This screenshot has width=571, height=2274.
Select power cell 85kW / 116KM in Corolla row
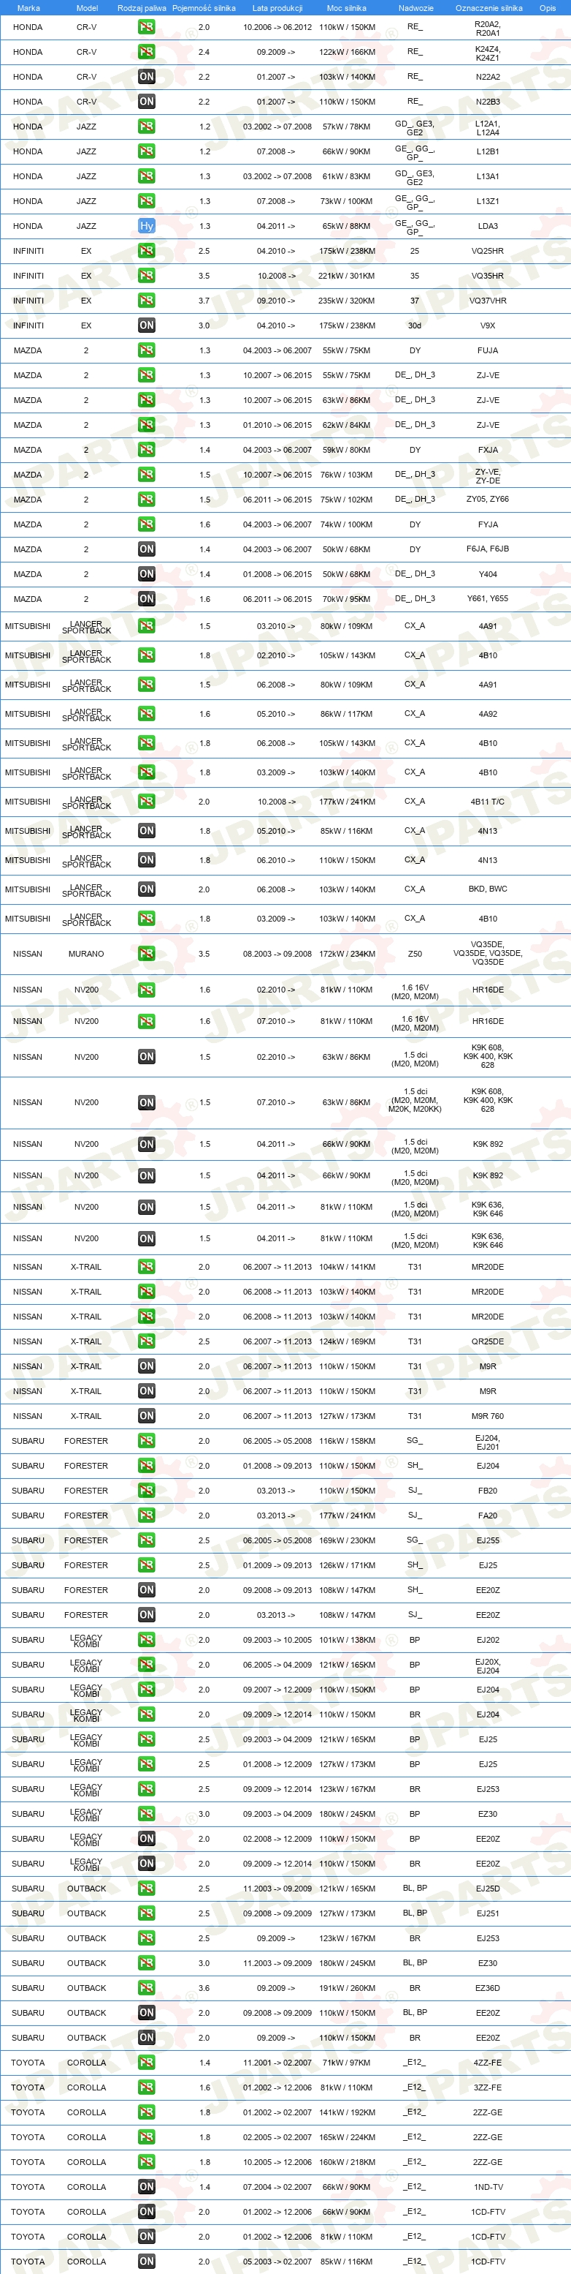pyautogui.click(x=346, y=2262)
